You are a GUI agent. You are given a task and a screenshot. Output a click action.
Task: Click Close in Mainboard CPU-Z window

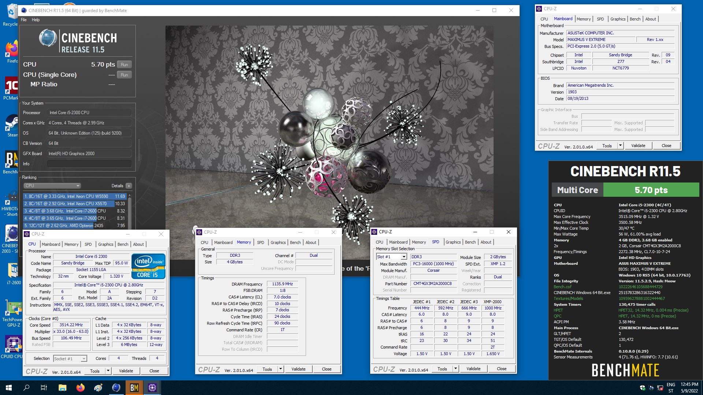coord(666,146)
